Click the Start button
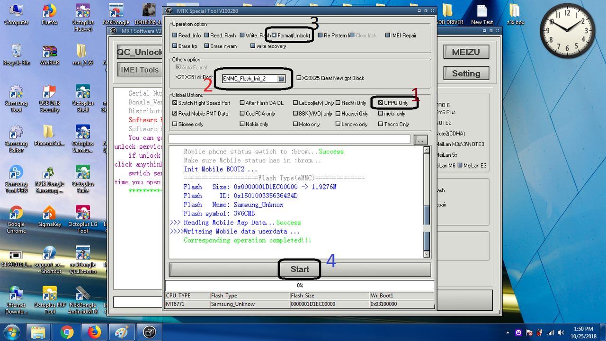Image resolution: width=606 pixels, height=341 pixels. click(300, 269)
